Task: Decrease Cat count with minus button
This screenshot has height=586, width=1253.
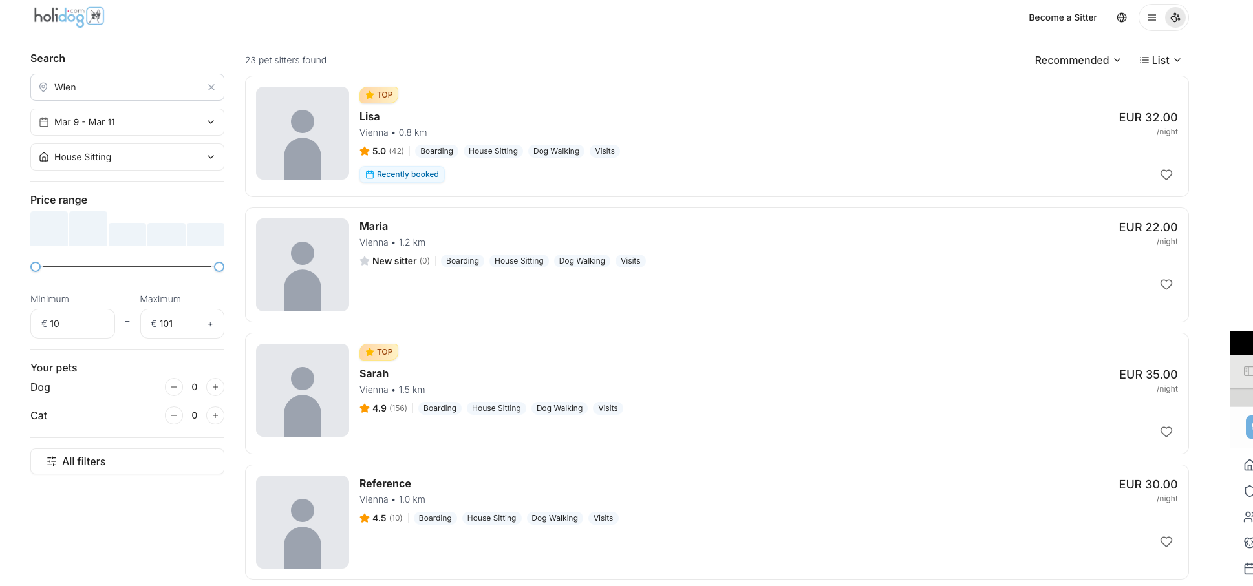Action: pos(174,415)
